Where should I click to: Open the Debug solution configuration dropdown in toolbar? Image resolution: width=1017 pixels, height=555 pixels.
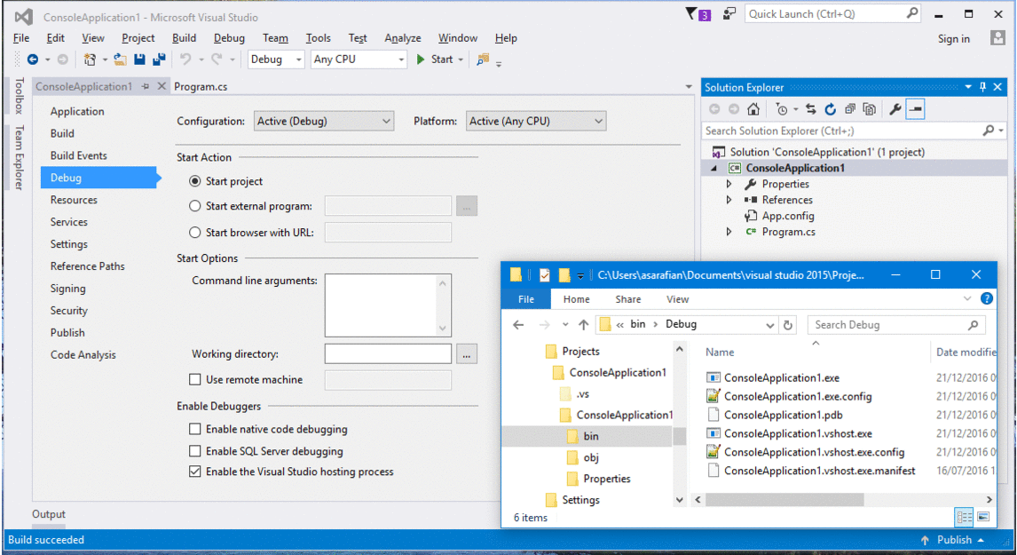click(x=276, y=59)
